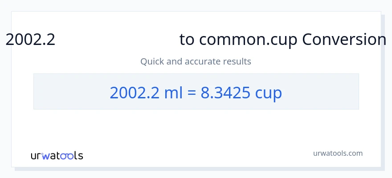This screenshot has width=392, height=178.
Task: Click the "Quick and accurate results" subtitle
Action: [x=196, y=61]
